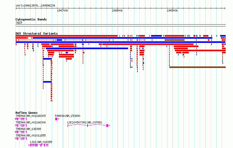Select the long red variant bar crossing 194800k
This screenshot has width=233, height=148.
(x=148, y=44)
